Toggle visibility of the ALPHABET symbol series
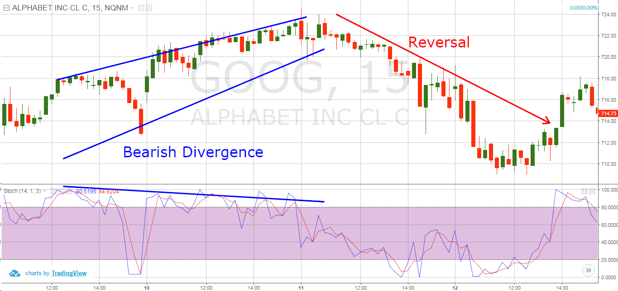 (x=141, y=7)
